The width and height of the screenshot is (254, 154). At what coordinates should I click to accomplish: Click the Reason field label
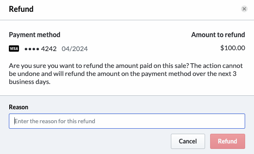click(19, 107)
